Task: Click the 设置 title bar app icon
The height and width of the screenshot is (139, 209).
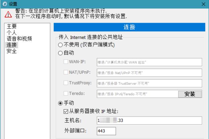Action: 5,4
